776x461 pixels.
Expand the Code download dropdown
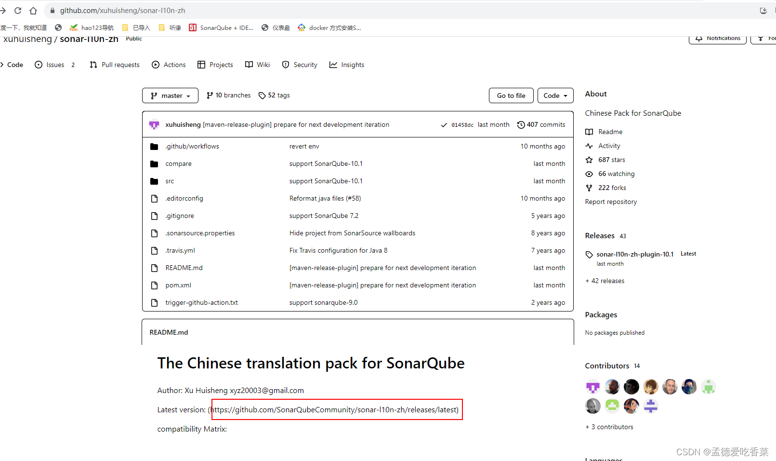[555, 95]
